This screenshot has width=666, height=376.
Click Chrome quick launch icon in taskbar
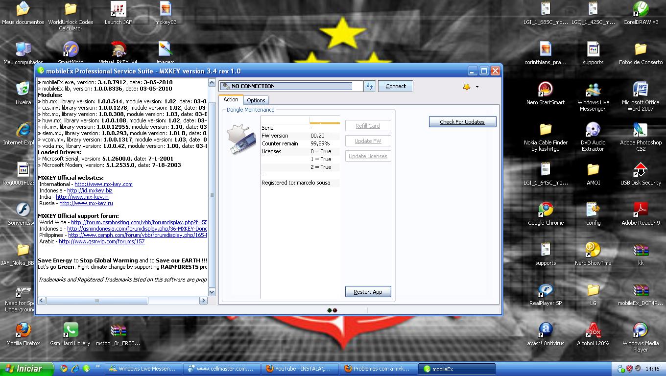(64, 369)
